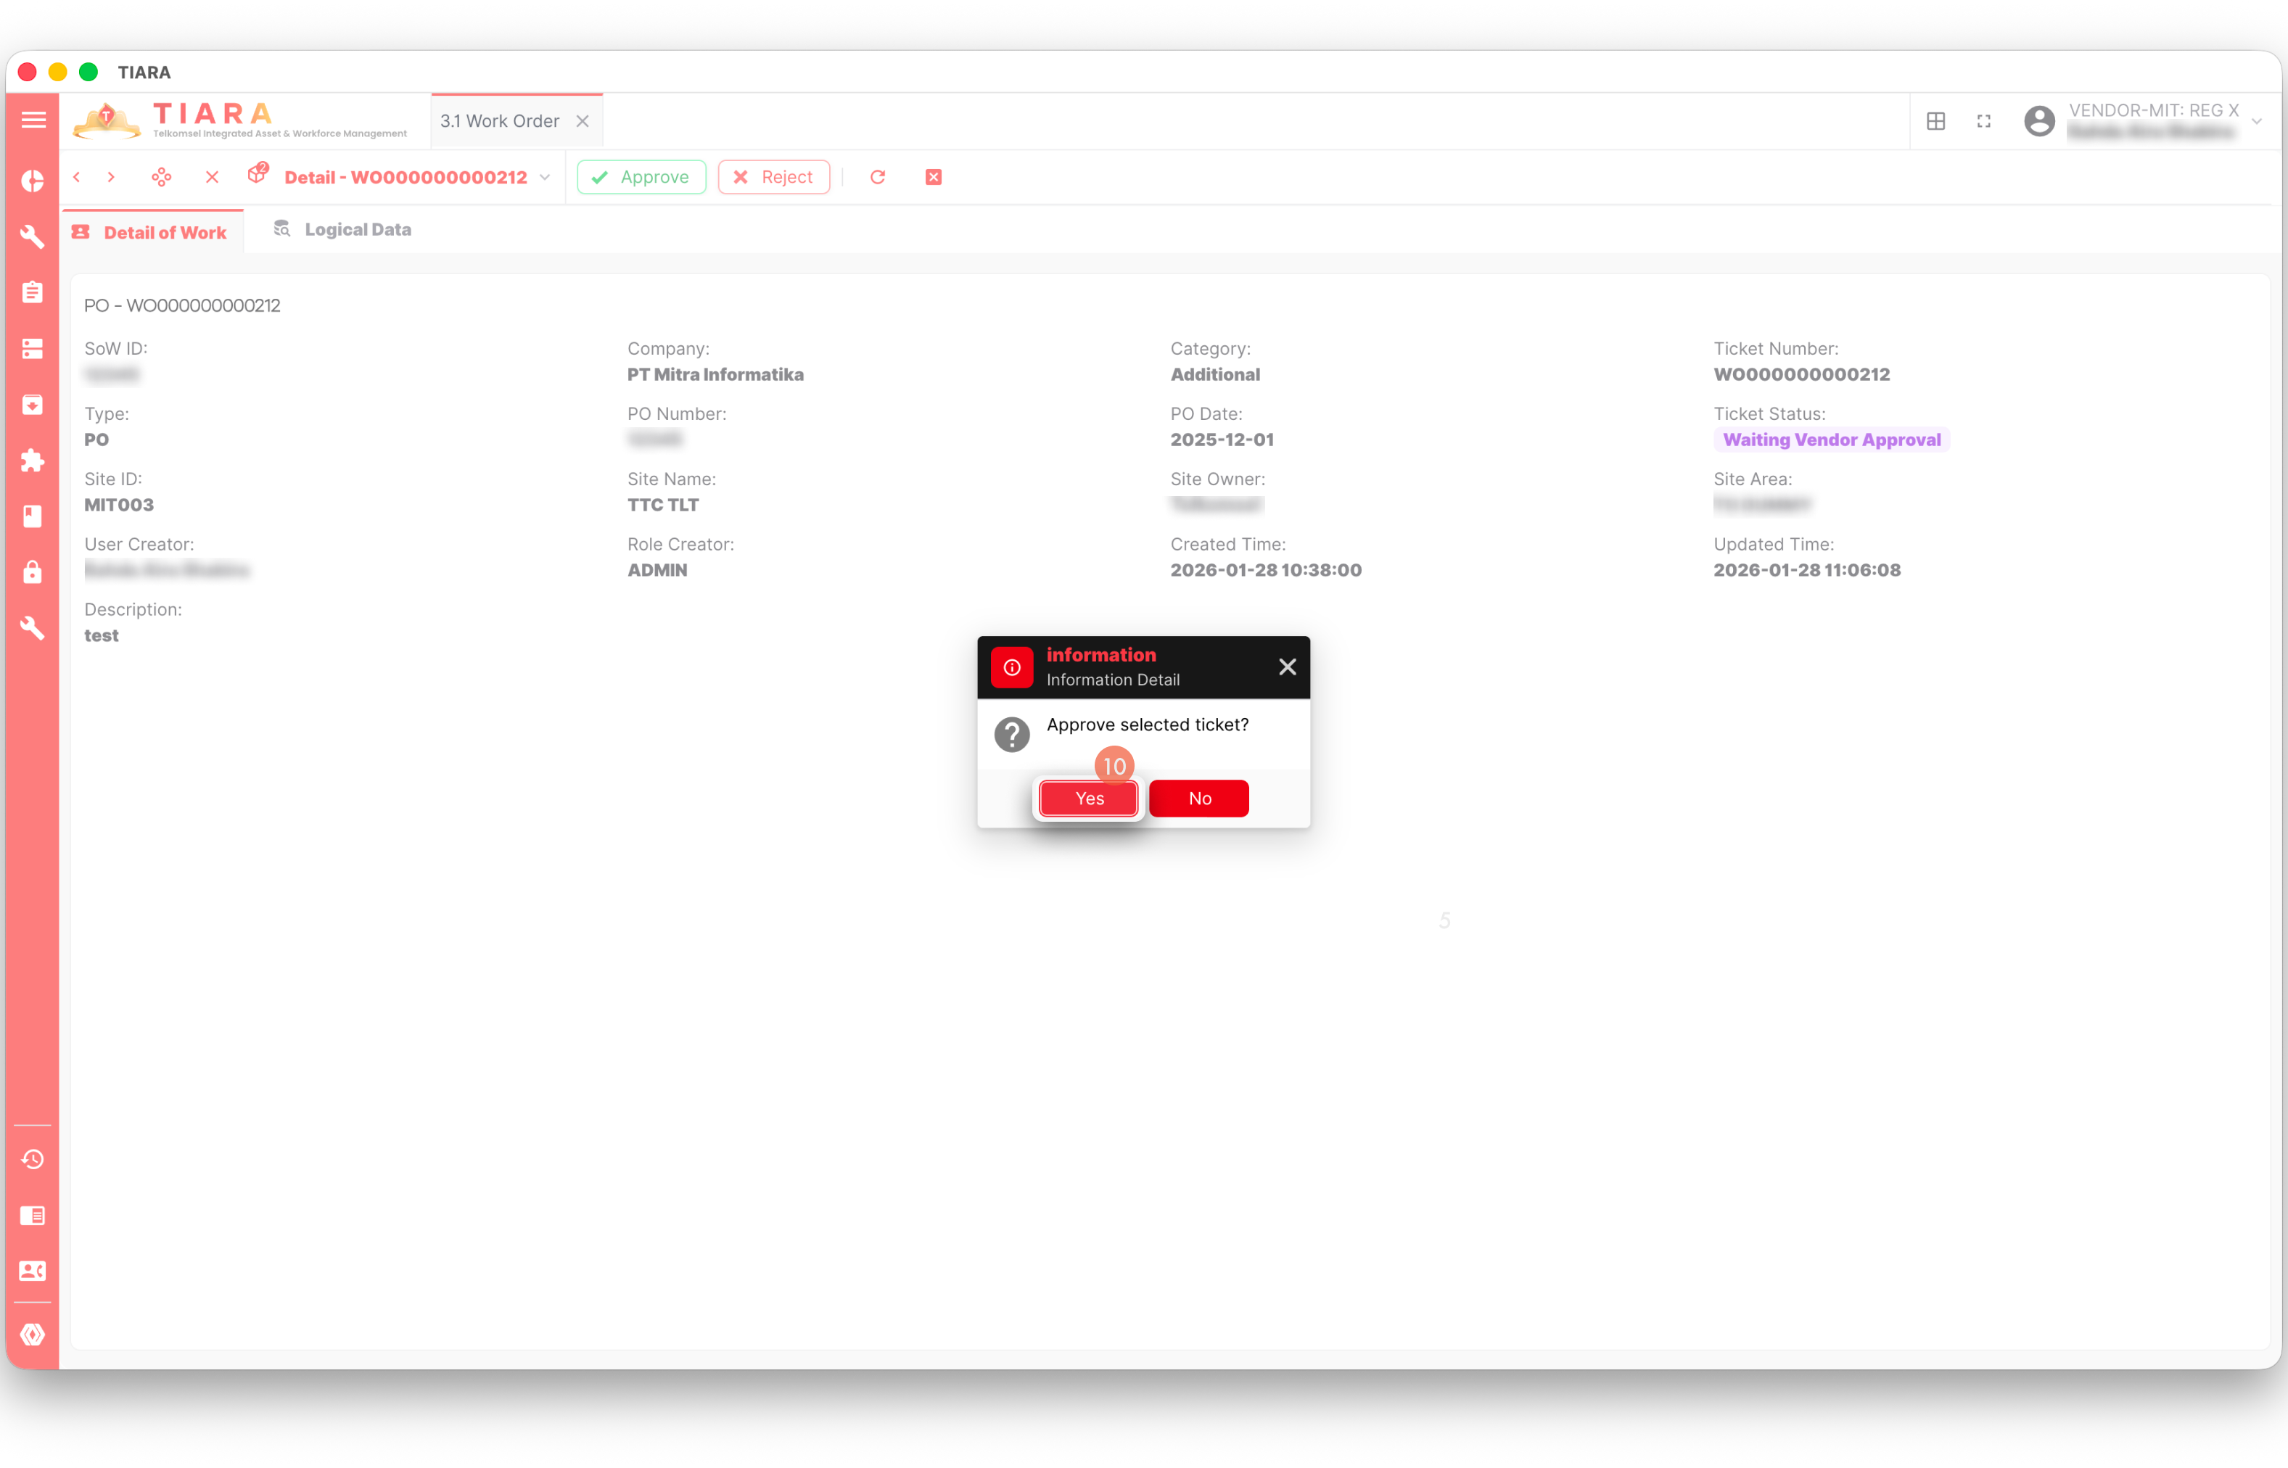Click the Reject button in toolbar
This screenshot has height=1468, width=2288.
coord(773,177)
